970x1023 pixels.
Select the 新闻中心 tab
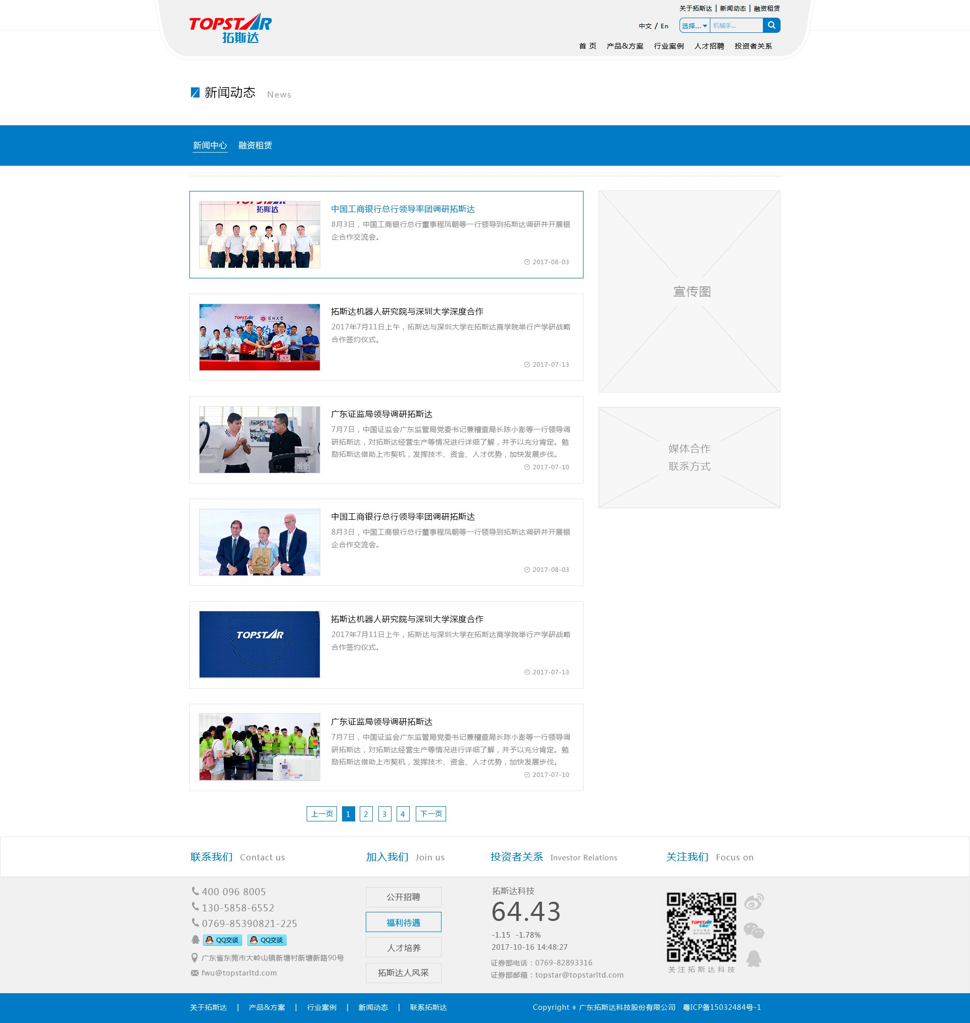(210, 145)
